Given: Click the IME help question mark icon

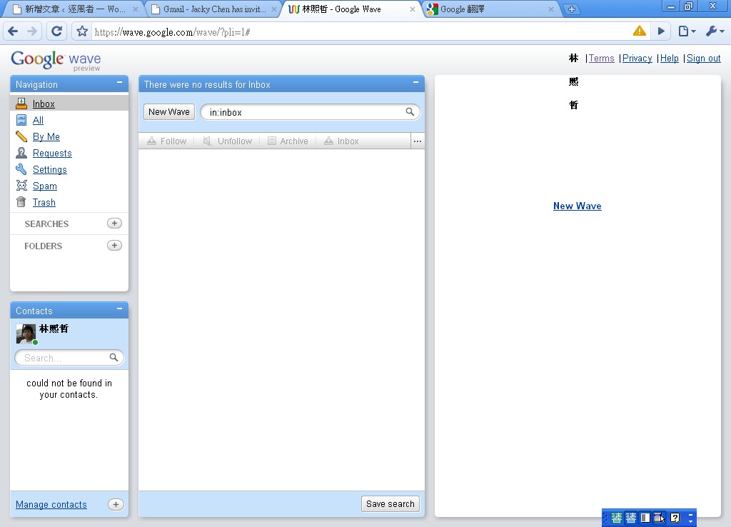Looking at the screenshot, I should 675,518.
